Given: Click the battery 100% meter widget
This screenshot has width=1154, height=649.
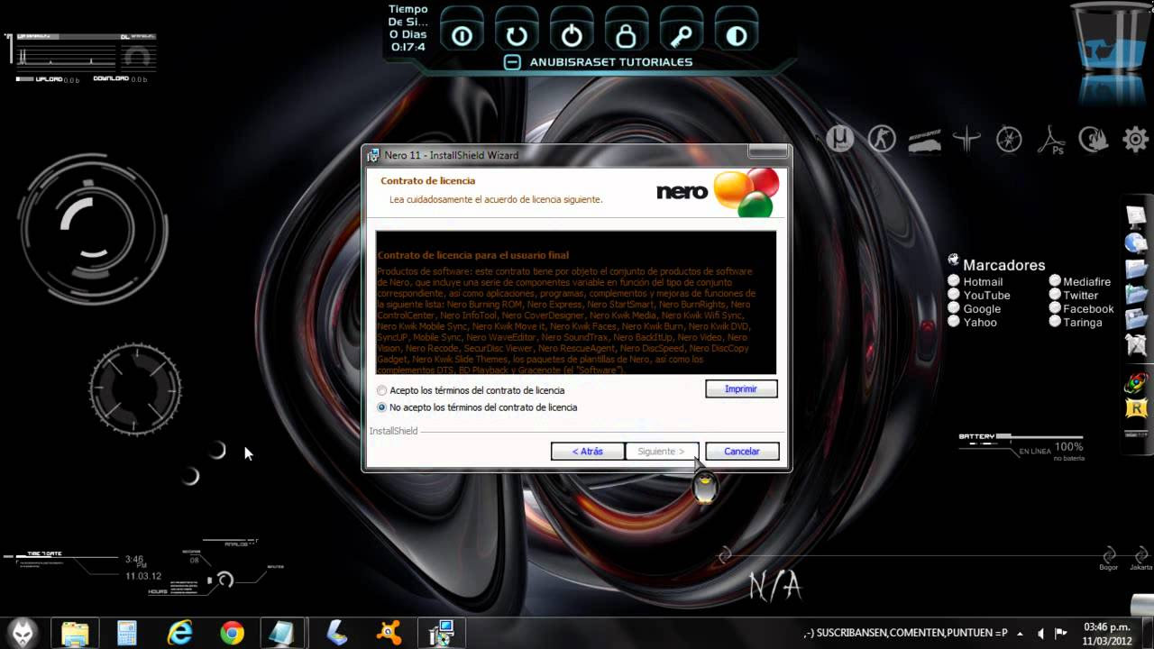Looking at the screenshot, I should [1021, 446].
